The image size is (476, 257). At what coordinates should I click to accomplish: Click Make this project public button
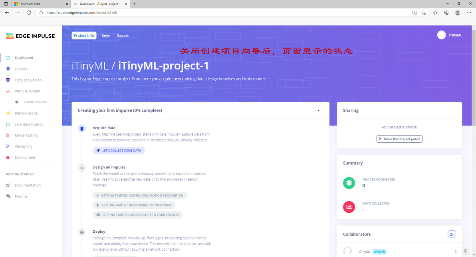point(399,139)
